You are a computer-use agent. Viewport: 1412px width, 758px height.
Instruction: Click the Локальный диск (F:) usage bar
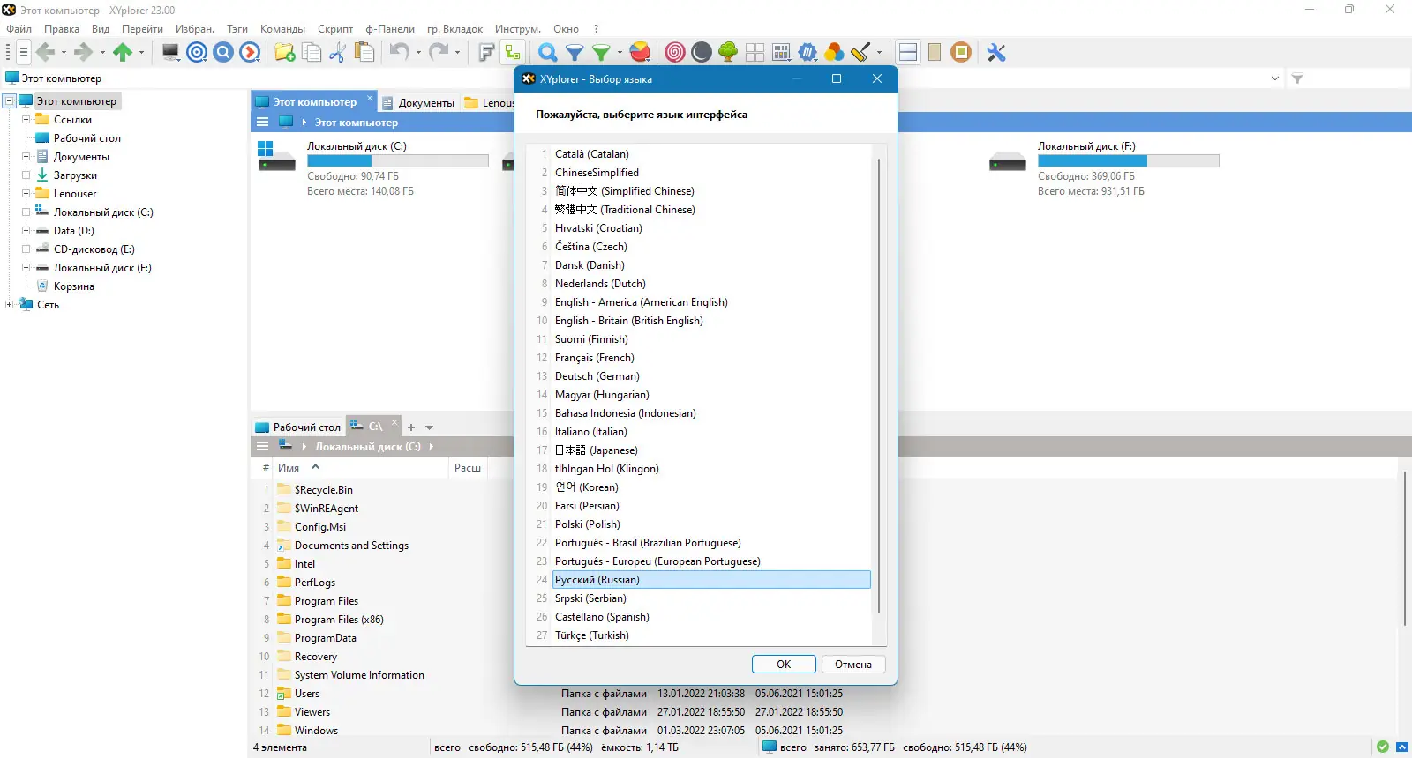point(1128,161)
